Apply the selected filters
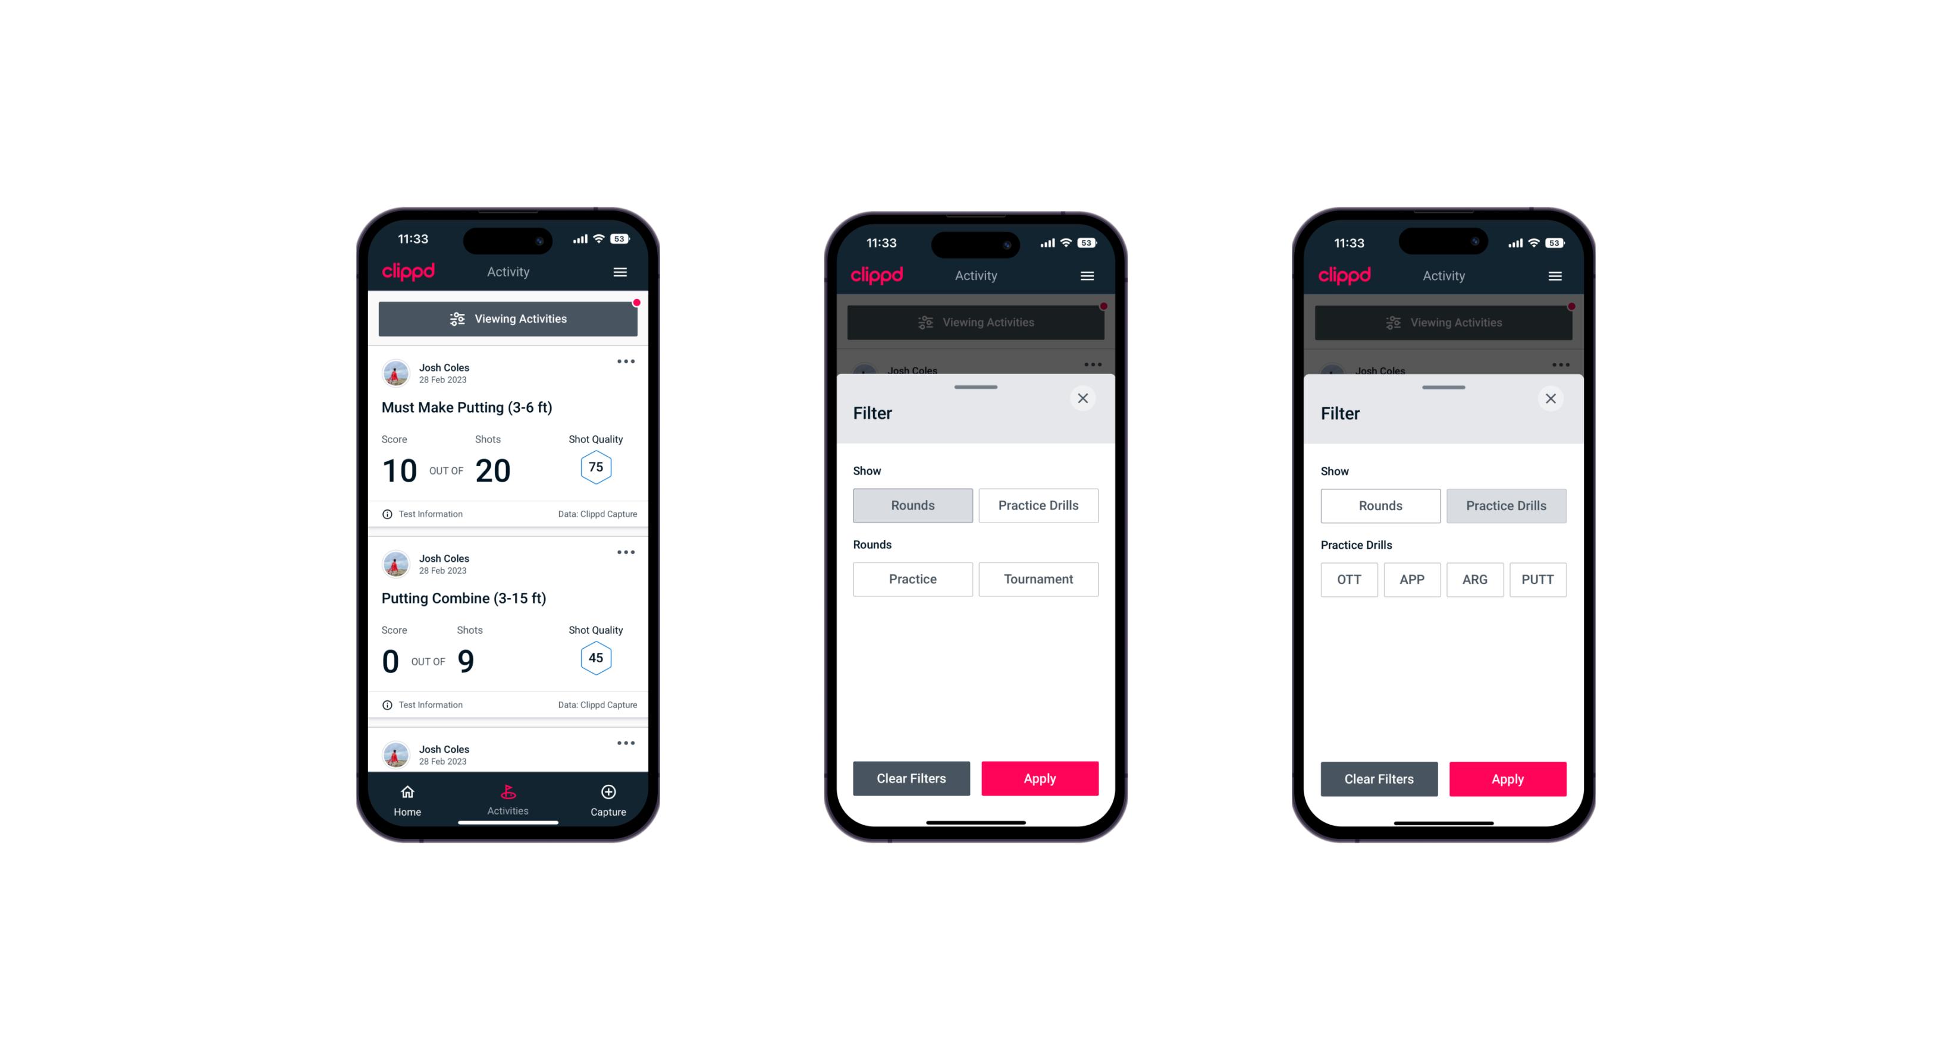 click(x=1507, y=777)
